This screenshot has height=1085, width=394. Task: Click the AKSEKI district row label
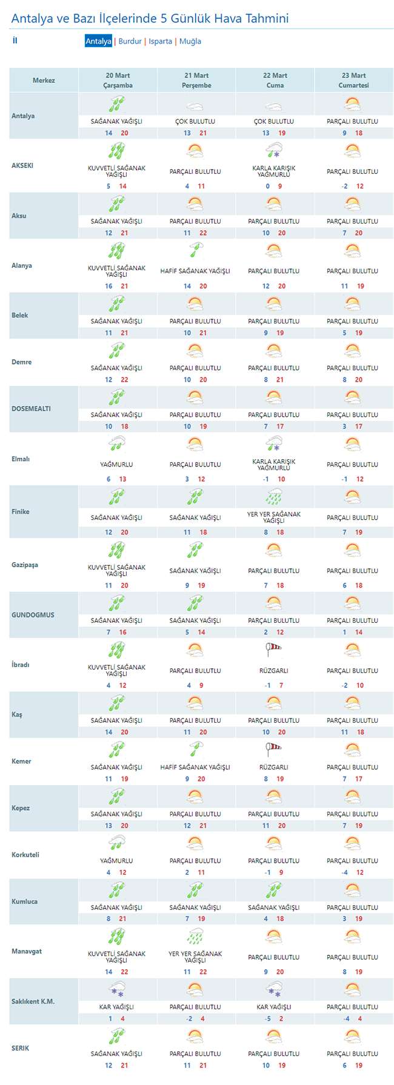[x=22, y=165]
